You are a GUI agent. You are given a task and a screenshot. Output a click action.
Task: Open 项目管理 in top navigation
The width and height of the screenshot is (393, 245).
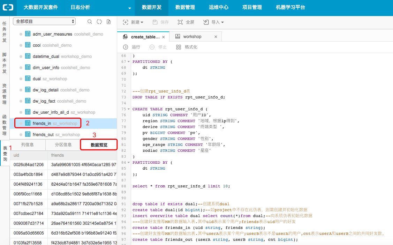tap(252, 8)
